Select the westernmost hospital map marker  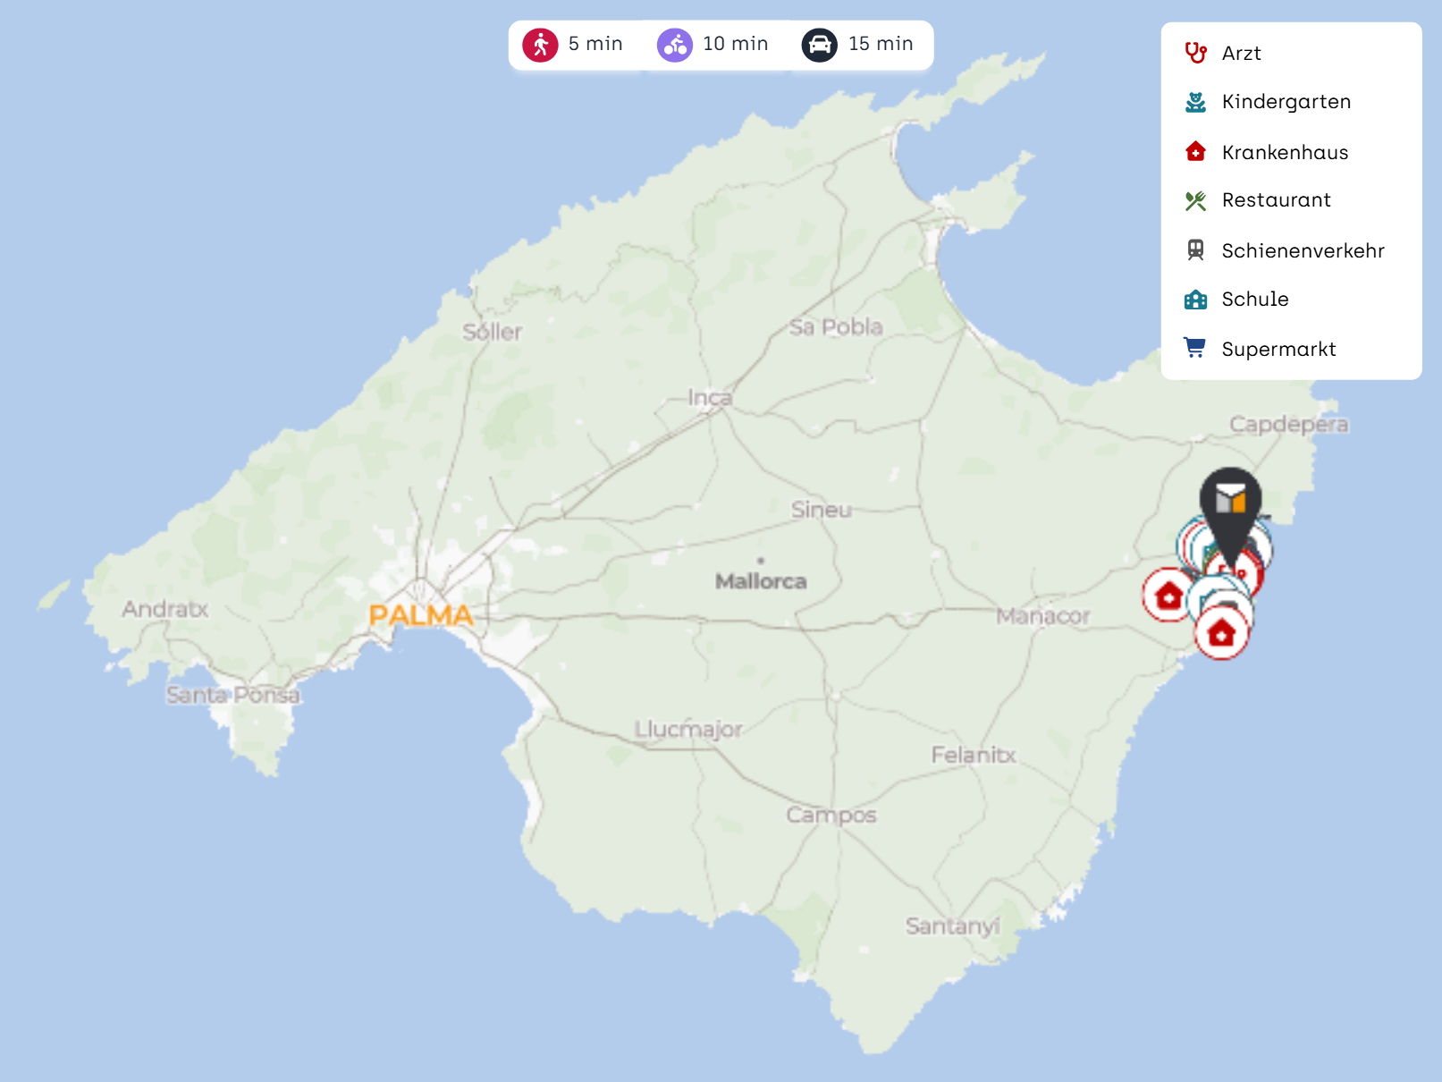point(1168,595)
